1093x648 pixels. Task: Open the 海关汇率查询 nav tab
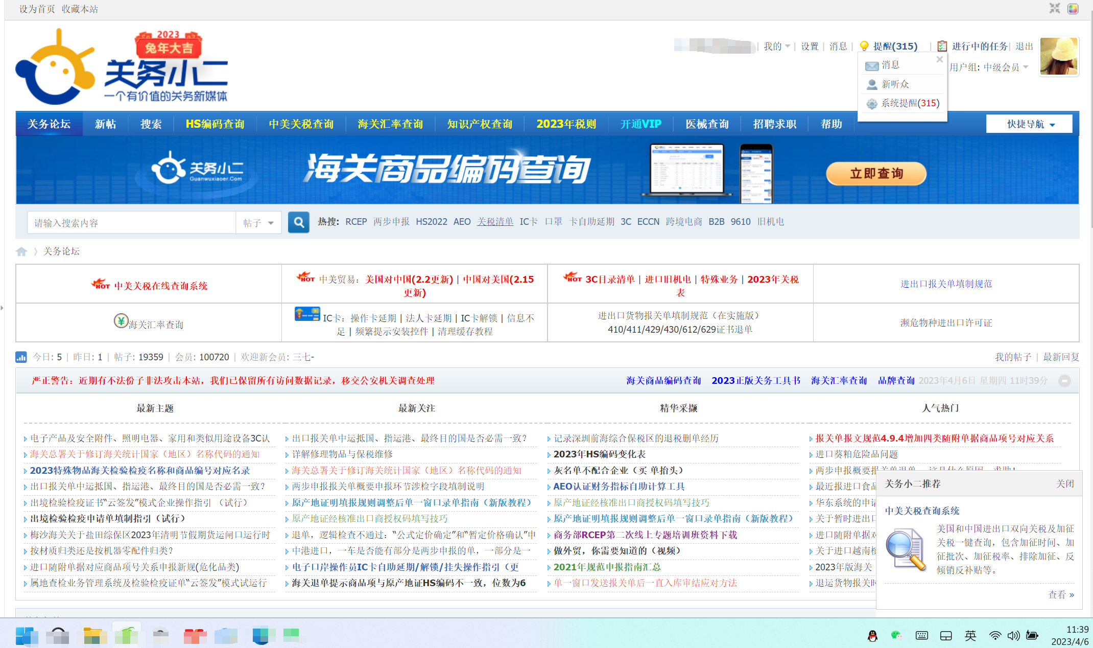click(x=390, y=124)
